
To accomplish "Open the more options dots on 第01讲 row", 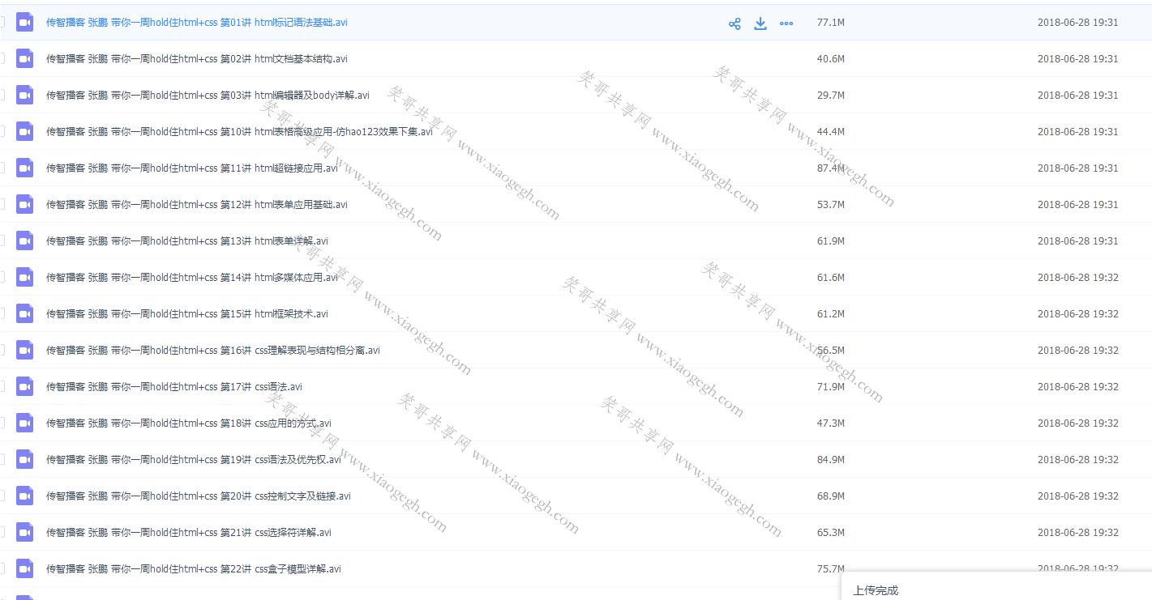I will tap(786, 23).
